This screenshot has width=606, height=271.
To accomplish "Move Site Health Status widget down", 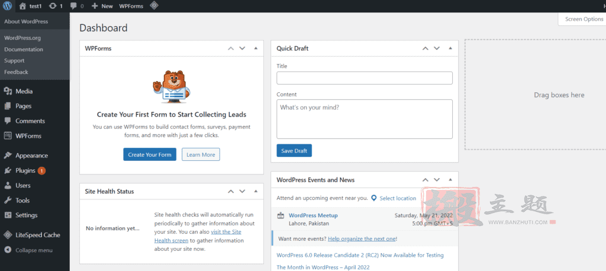I will click(242, 191).
